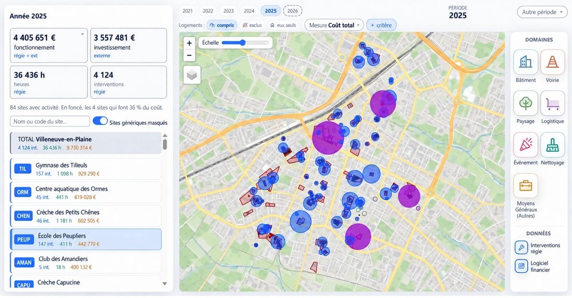Viewport: 572px width, 298px height.
Task: Select Crèche Capucine site name
Action: (x=59, y=282)
